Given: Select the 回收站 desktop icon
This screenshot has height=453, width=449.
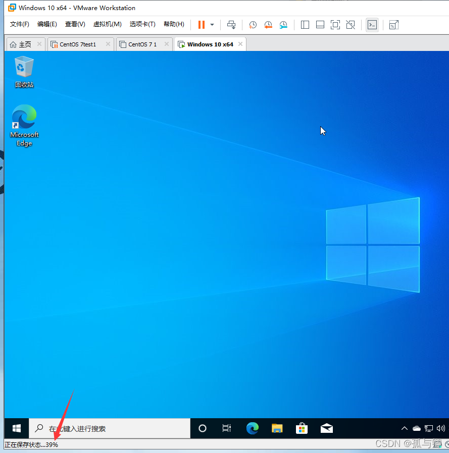Looking at the screenshot, I should (24, 72).
